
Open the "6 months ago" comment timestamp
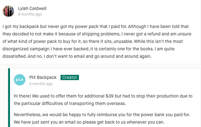click(30, 14)
